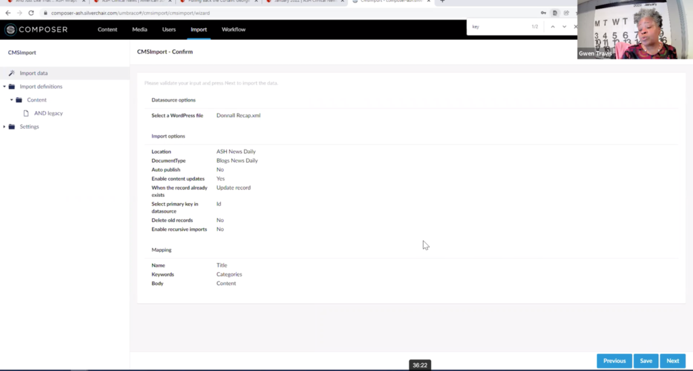This screenshot has width=693, height=371.
Task: Click the Save button
Action: [646, 361]
